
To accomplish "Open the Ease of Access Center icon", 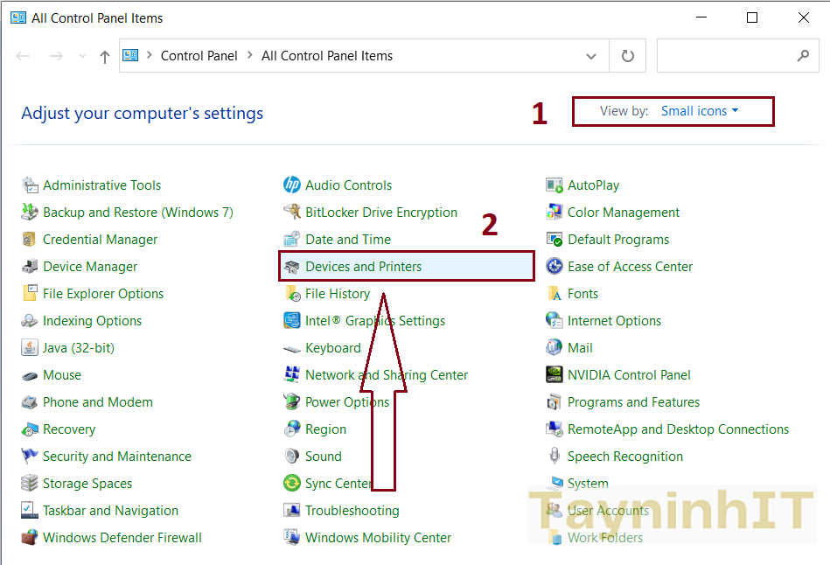I will point(554,267).
